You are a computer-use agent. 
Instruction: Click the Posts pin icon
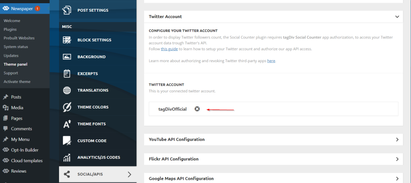6,97
